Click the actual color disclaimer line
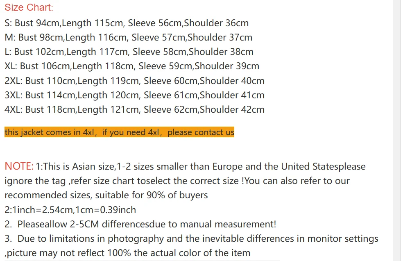The height and width of the screenshot is (261, 403). point(127,253)
